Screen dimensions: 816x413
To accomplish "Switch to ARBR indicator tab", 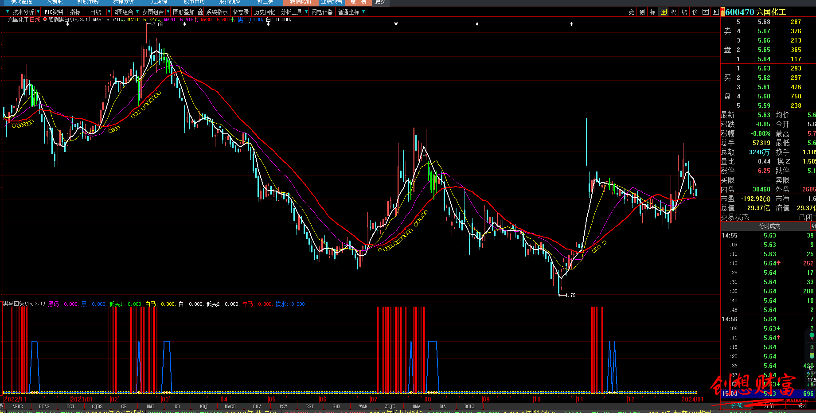I will pyautogui.click(x=18, y=406).
